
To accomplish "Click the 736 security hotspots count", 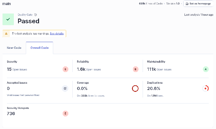I will tap(11, 114).
